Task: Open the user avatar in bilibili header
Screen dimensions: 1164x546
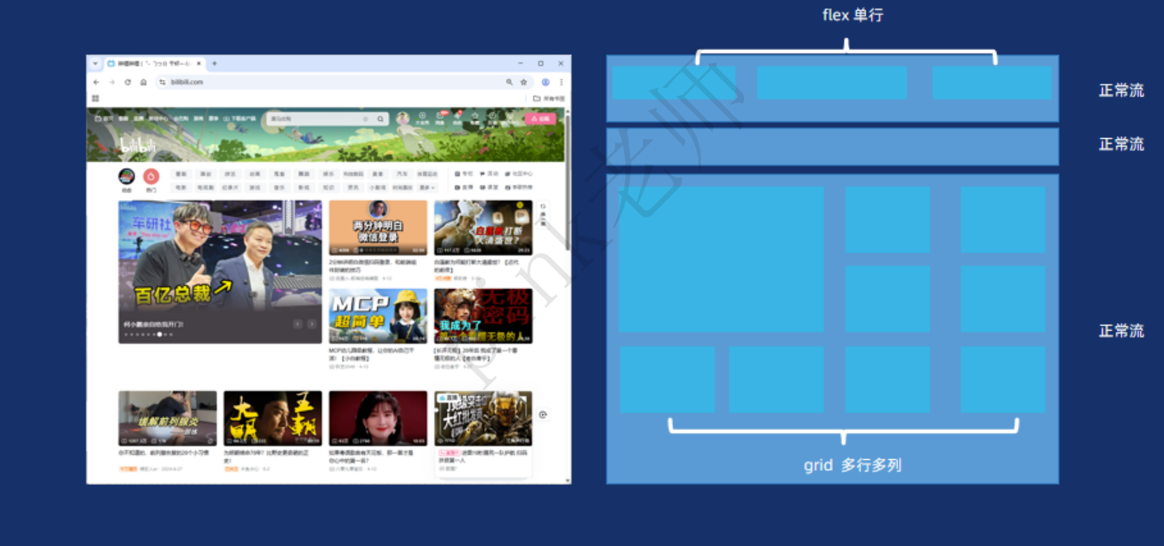Action: pos(403,119)
